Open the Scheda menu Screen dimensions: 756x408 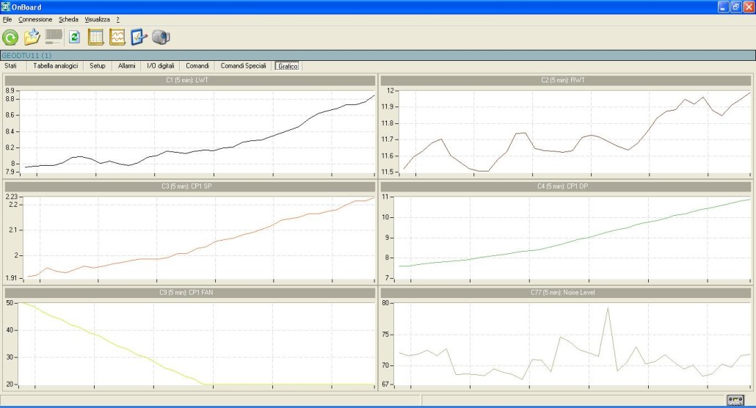(68, 19)
